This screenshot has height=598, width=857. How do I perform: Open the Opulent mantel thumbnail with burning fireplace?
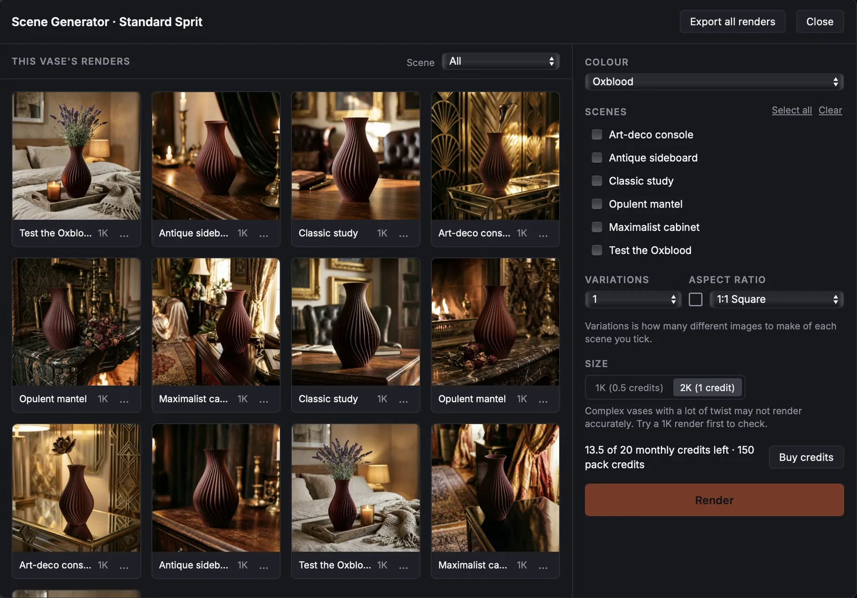495,322
